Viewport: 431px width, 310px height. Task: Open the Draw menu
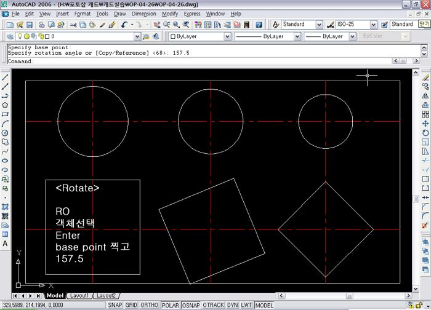120,14
